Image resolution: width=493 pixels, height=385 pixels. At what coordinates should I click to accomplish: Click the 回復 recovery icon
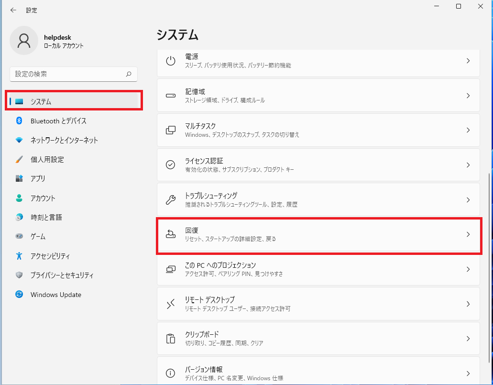(x=170, y=234)
